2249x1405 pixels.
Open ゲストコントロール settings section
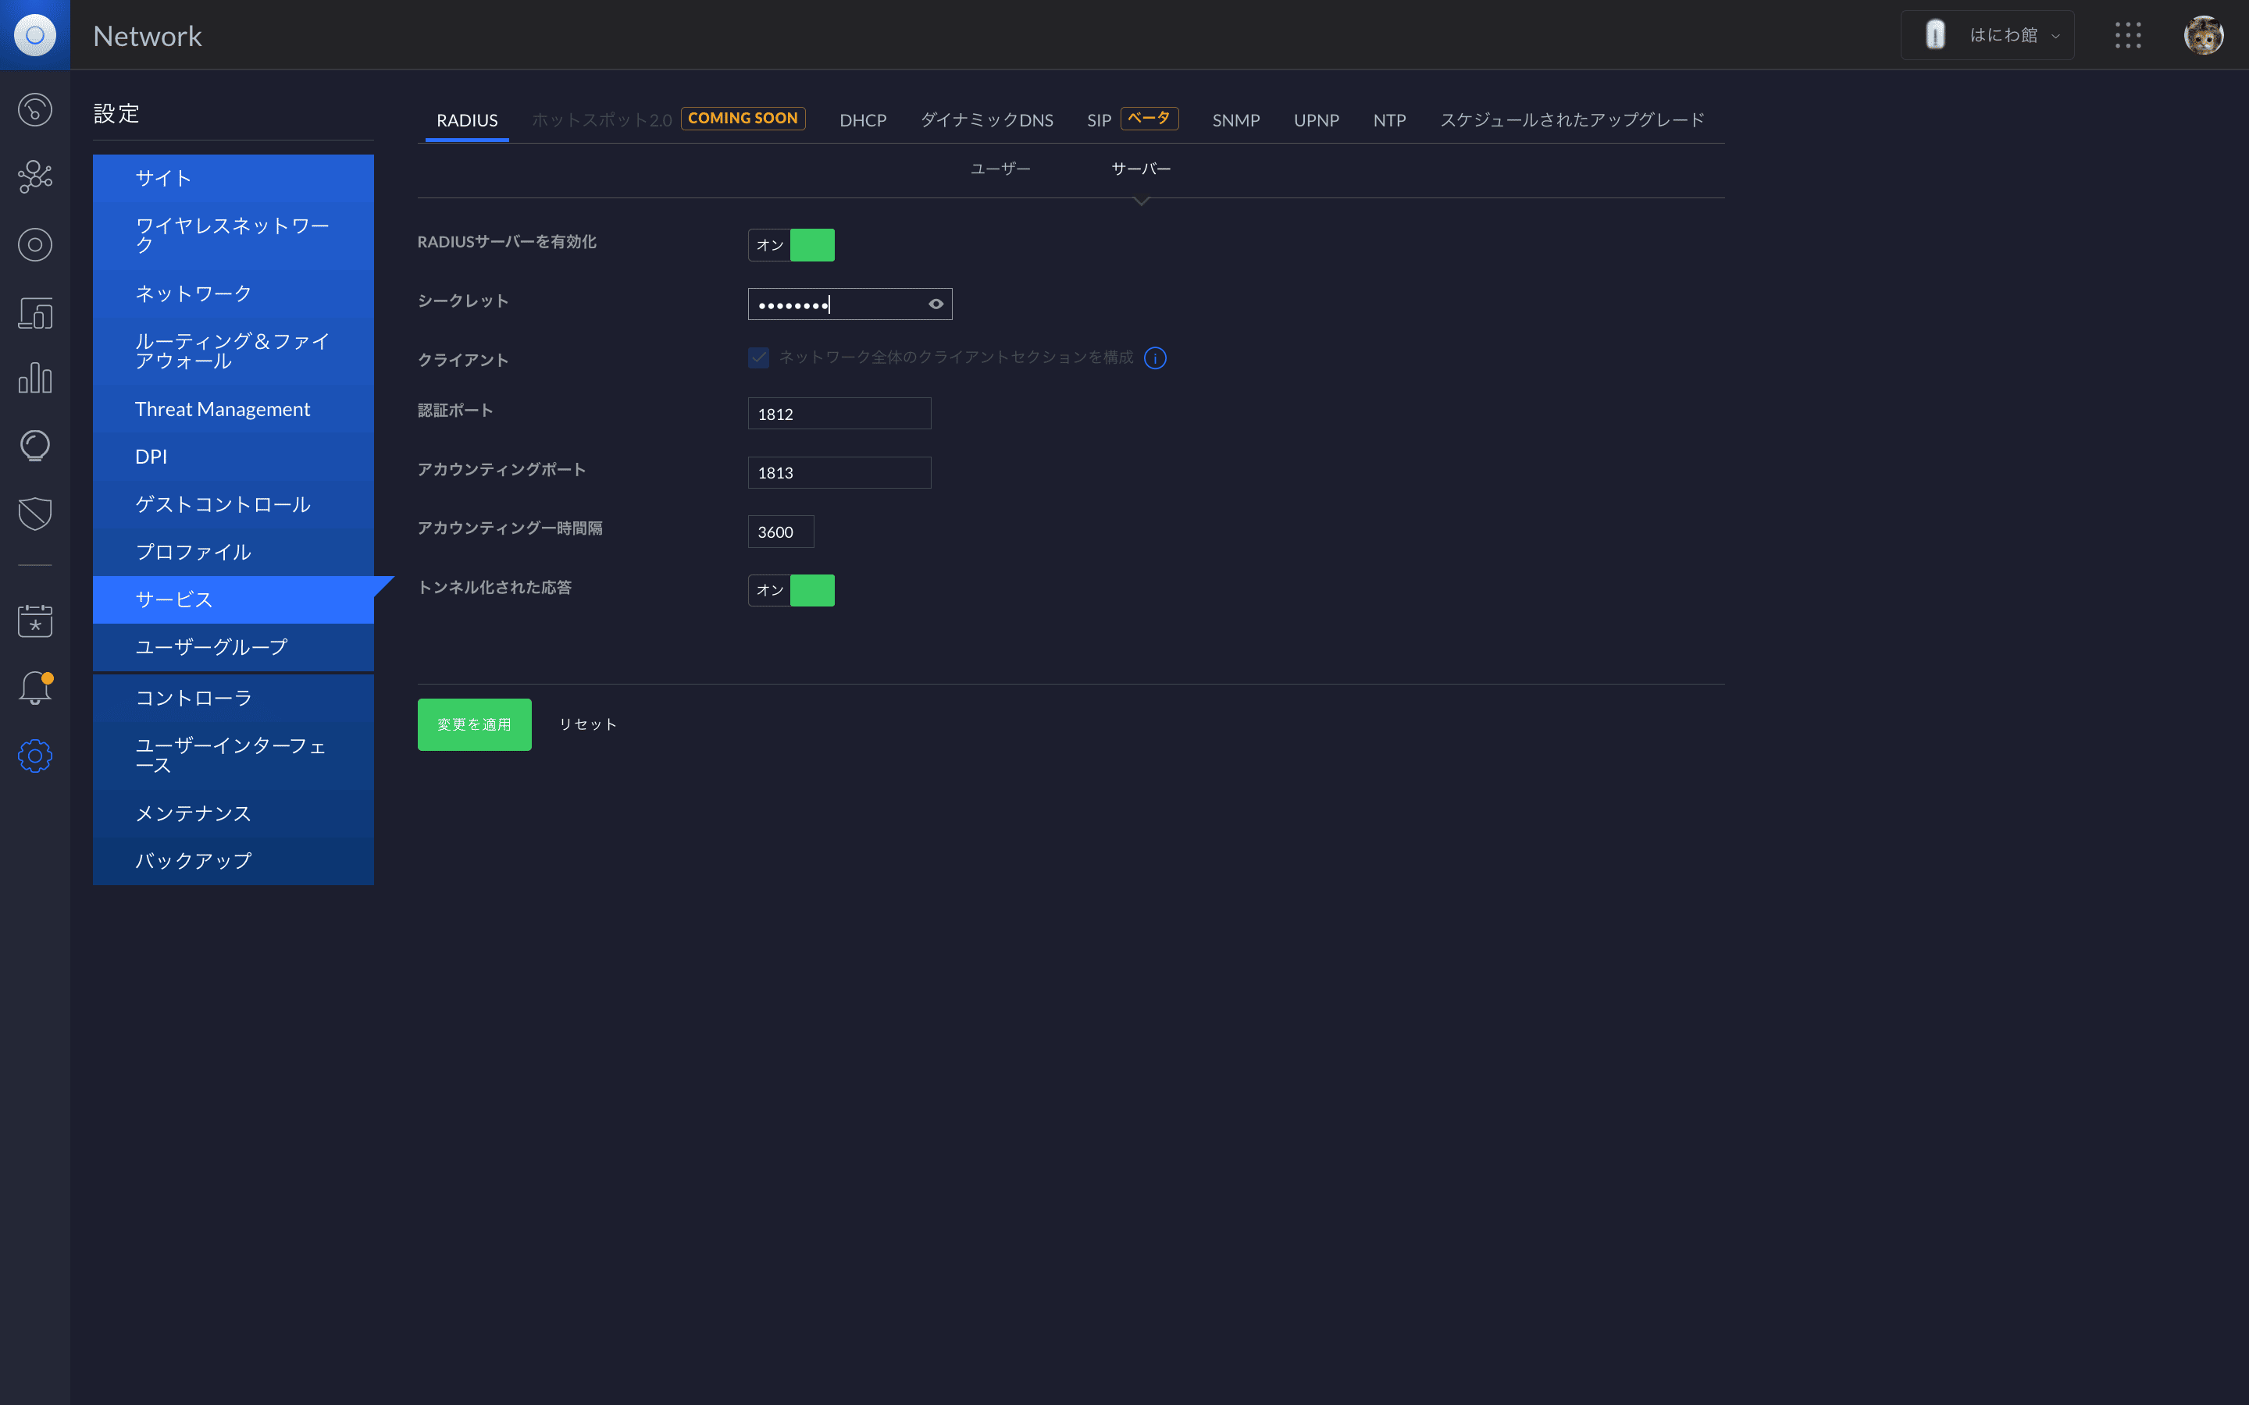tap(233, 503)
